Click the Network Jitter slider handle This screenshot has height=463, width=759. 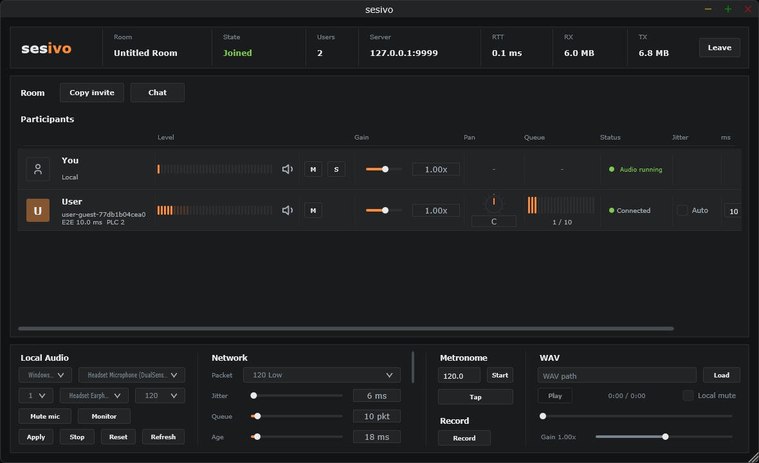(x=253, y=395)
